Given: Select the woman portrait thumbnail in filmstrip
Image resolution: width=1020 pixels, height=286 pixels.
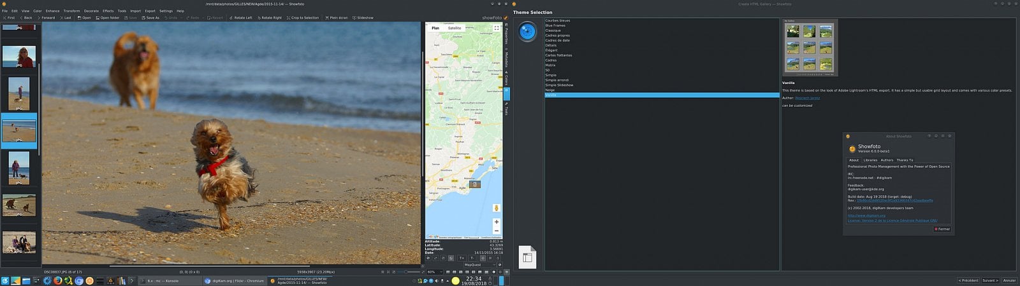Looking at the screenshot, I should coord(19,57).
